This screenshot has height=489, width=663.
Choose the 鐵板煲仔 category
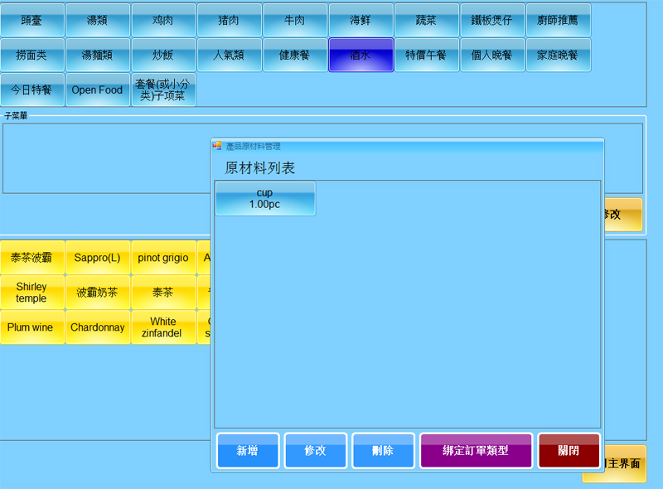coord(492,21)
